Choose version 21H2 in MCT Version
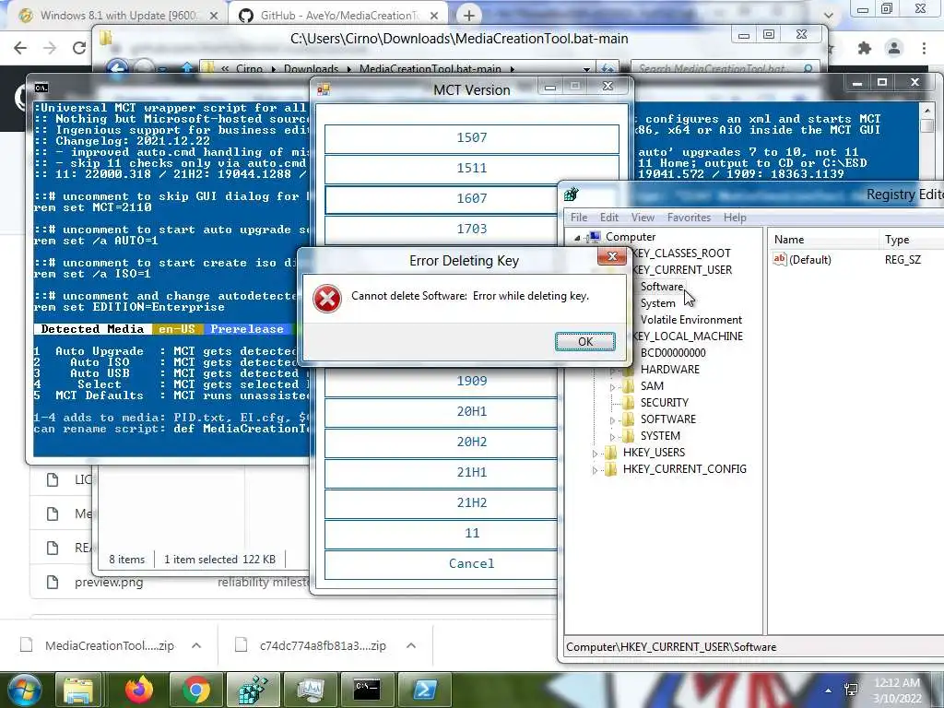Screen dimensions: 944x708 pyautogui.click(x=441, y=502)
